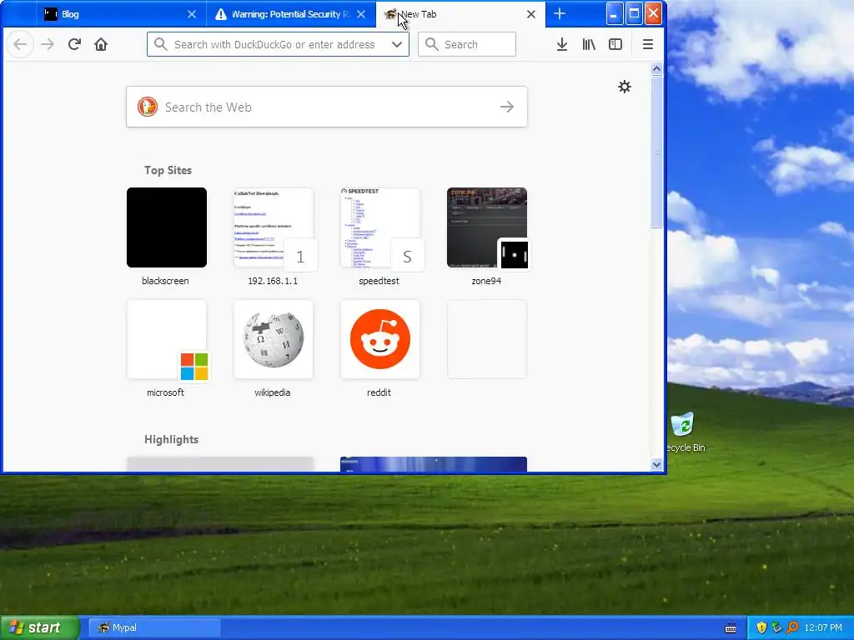Click the magnifier in address bar

point(160,44)
